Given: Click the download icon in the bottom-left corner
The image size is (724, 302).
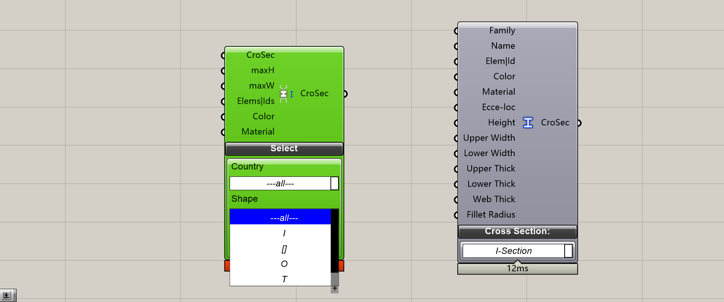Looking at the screenshot, I should point(7,295).
